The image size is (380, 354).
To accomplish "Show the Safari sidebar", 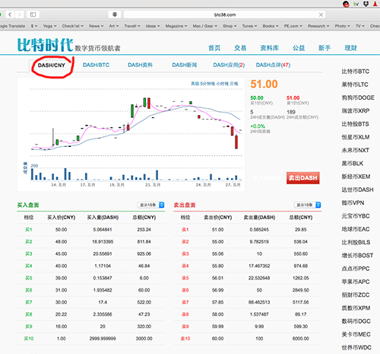I will (x=33, y=14).
